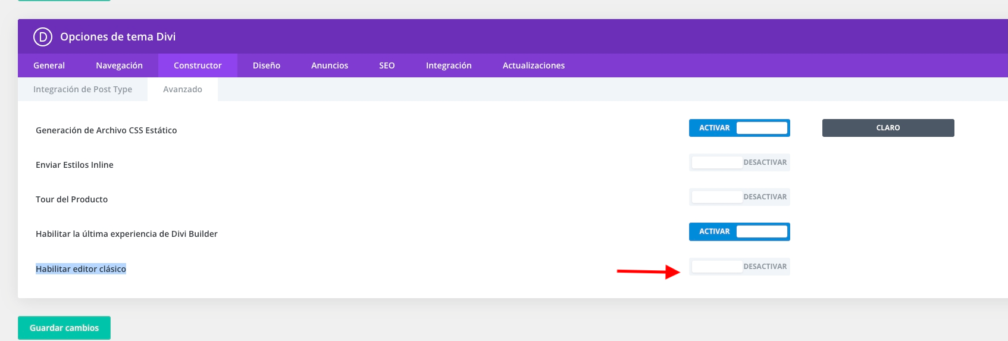Click the highlighted 'Habilitar editor clásico' label text
The width and height of the screenshot is (1008, 341).
[81, 269]
